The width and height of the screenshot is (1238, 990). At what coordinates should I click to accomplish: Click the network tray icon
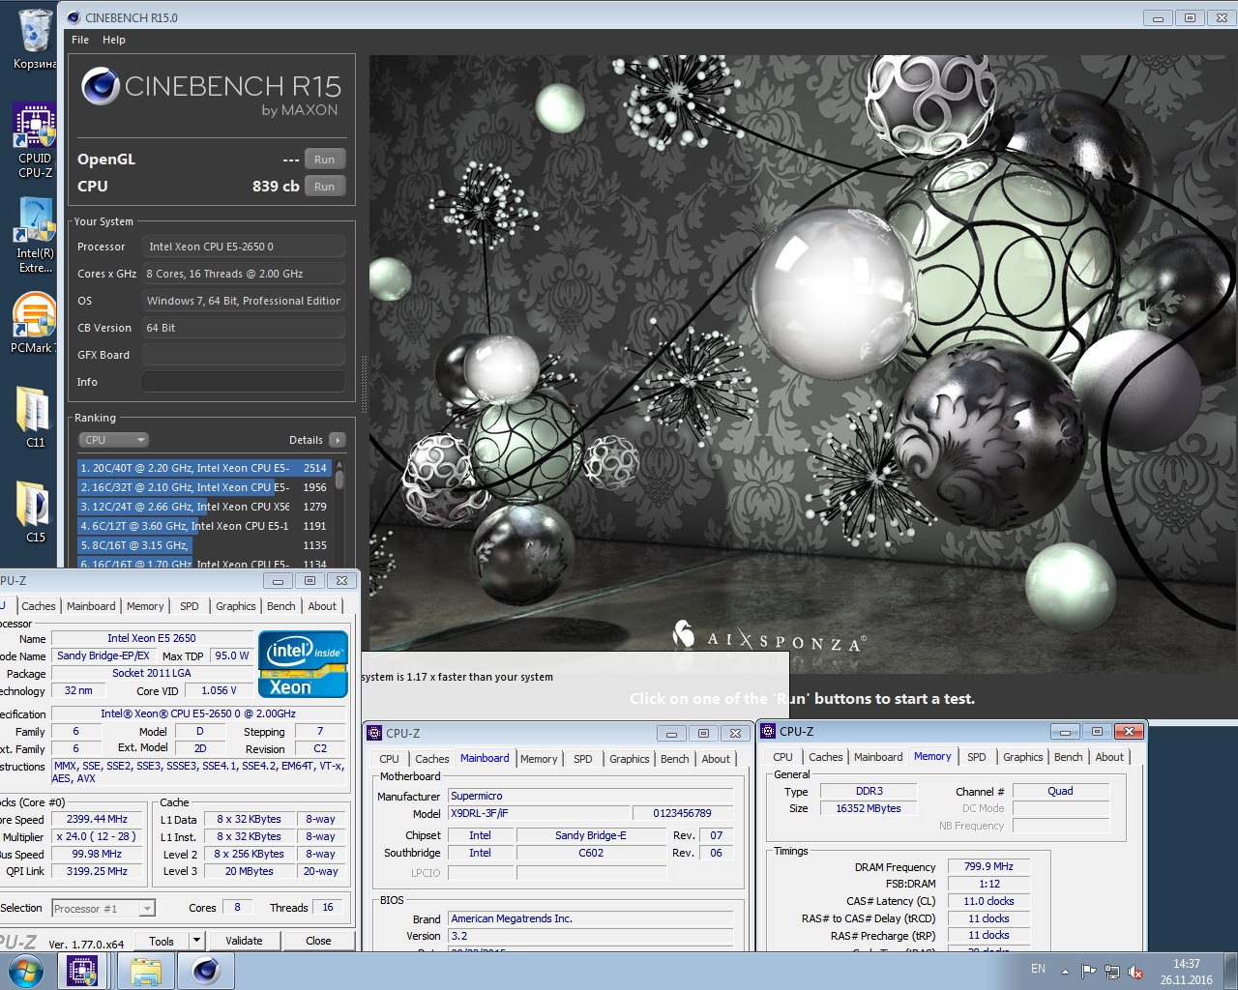(1112, 972)
